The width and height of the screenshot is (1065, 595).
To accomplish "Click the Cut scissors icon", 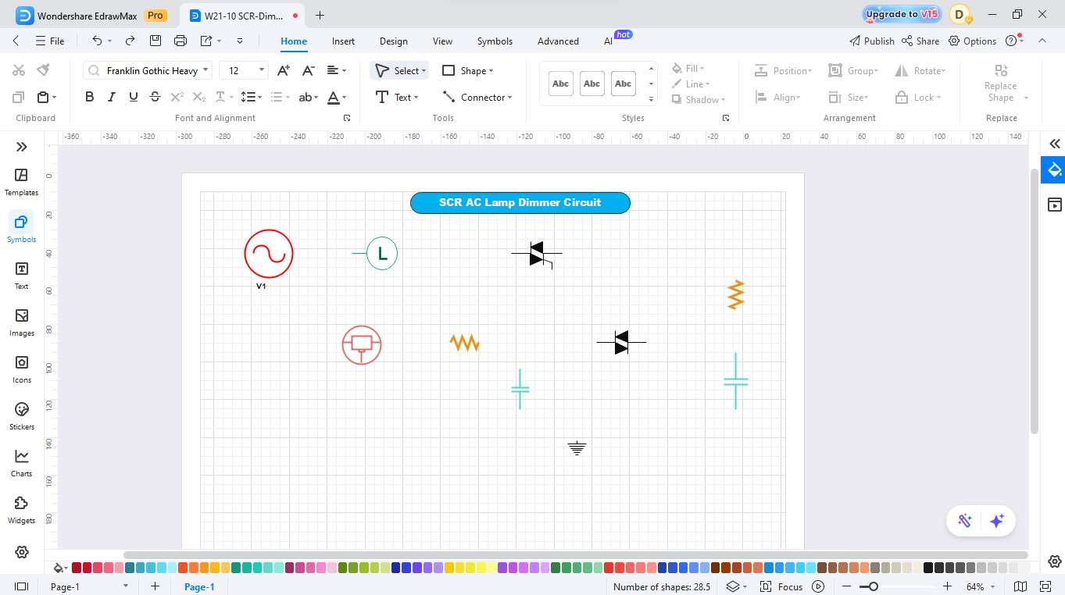I will tap(19, 70).
